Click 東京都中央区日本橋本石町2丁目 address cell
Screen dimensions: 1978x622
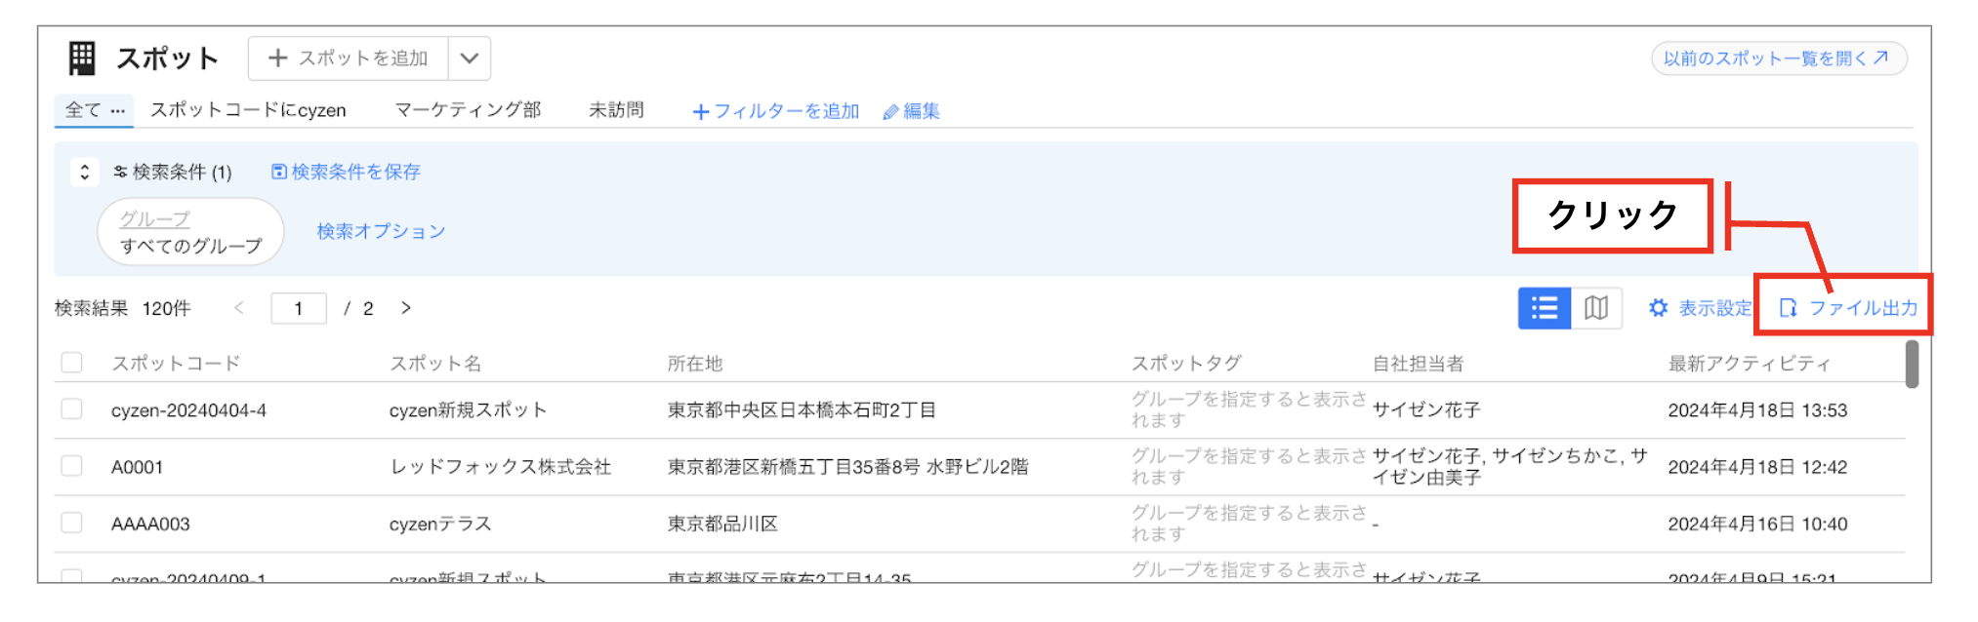coord(802,410)
